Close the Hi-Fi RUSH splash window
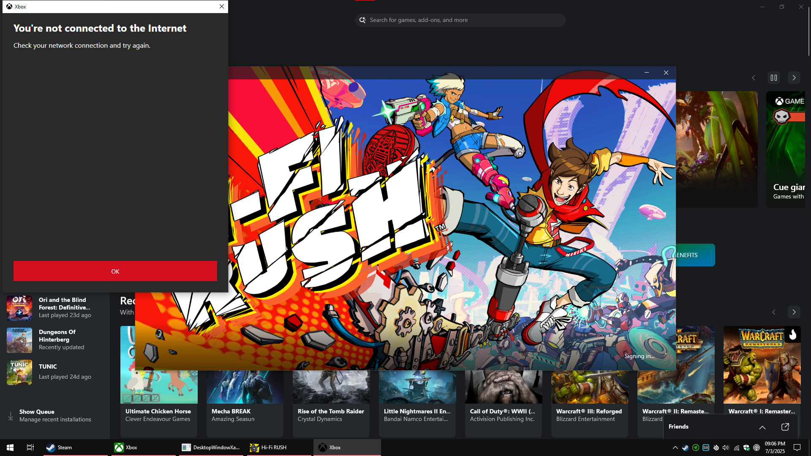811x456 pixels. [666, 73]
